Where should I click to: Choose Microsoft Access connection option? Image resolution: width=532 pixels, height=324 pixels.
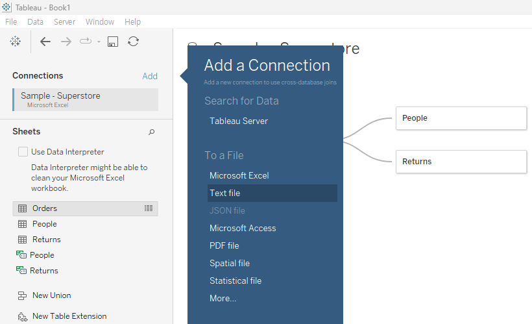pyautogui.click(x=243, y=228)
